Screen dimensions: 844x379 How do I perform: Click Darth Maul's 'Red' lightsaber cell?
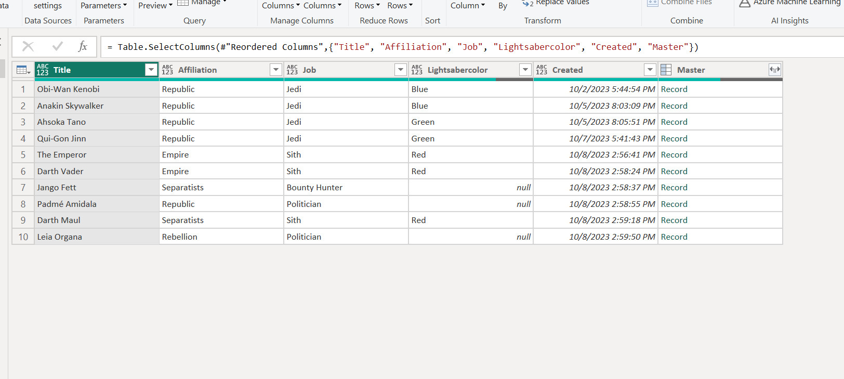(471, 220)
